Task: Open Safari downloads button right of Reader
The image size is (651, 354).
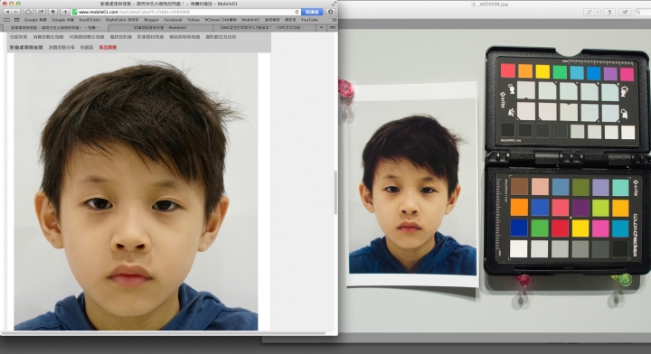Action: [331, 12]
